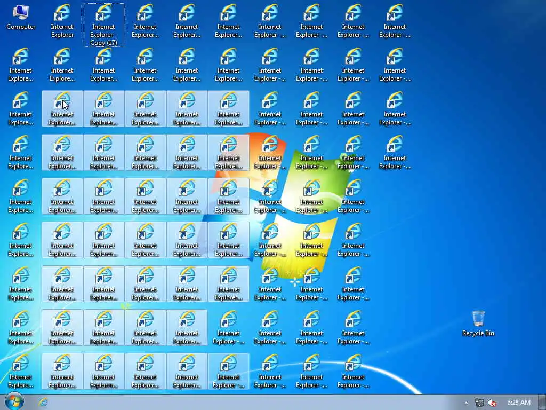Click the muted volume tray icon
The image size is (546, 410).
click(x=492, y=403)
